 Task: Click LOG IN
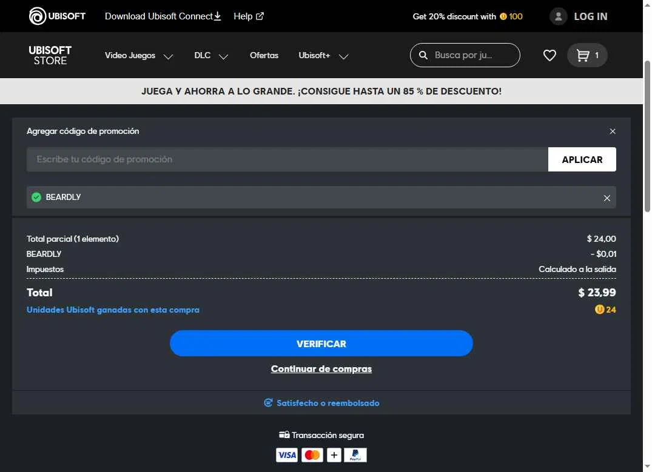(591, 16)
